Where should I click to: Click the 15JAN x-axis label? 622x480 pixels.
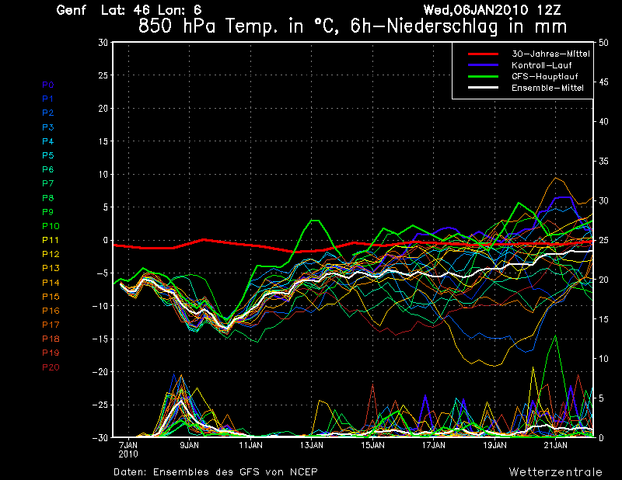click(x=372, y=445)
